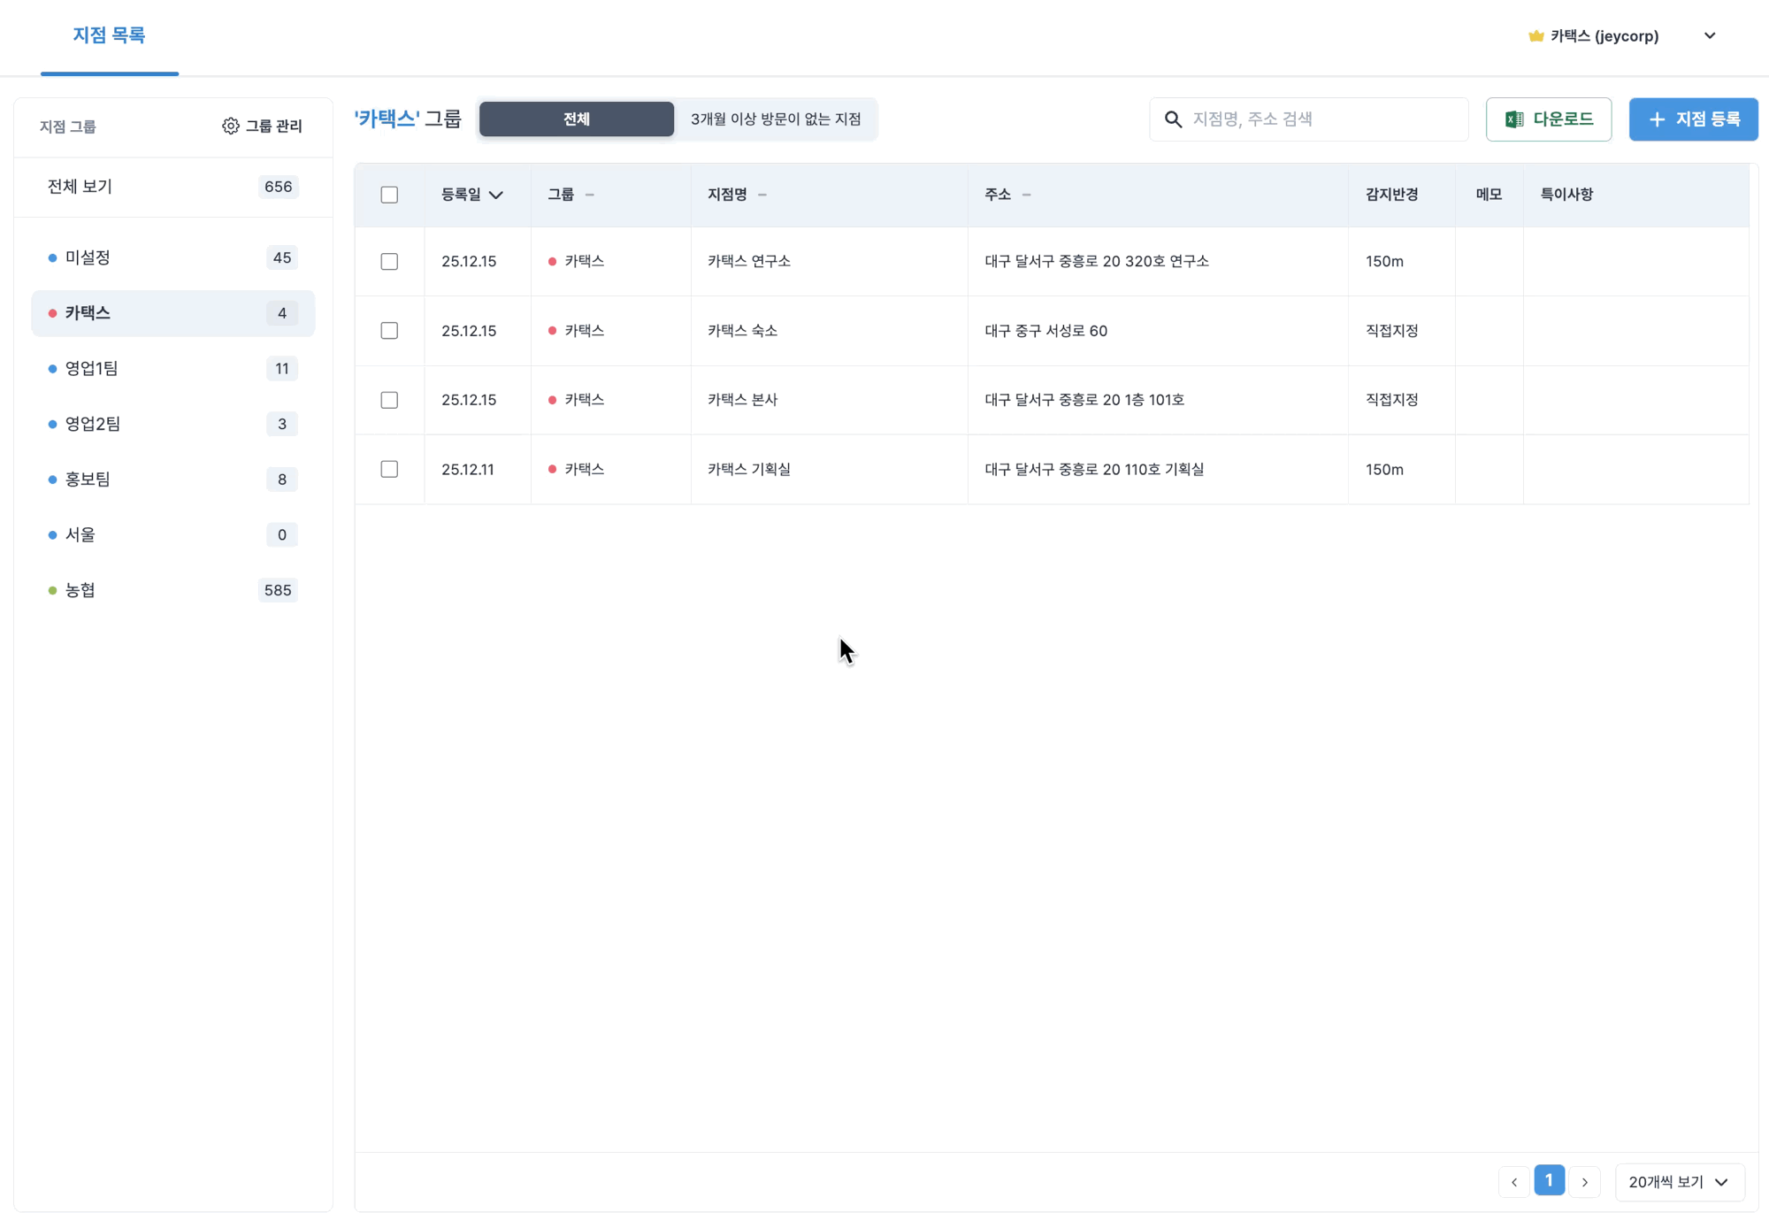Viewport: 1769px width, 1228px height.
Task: Click the magnifier search icon
Action: point(1173,119)
